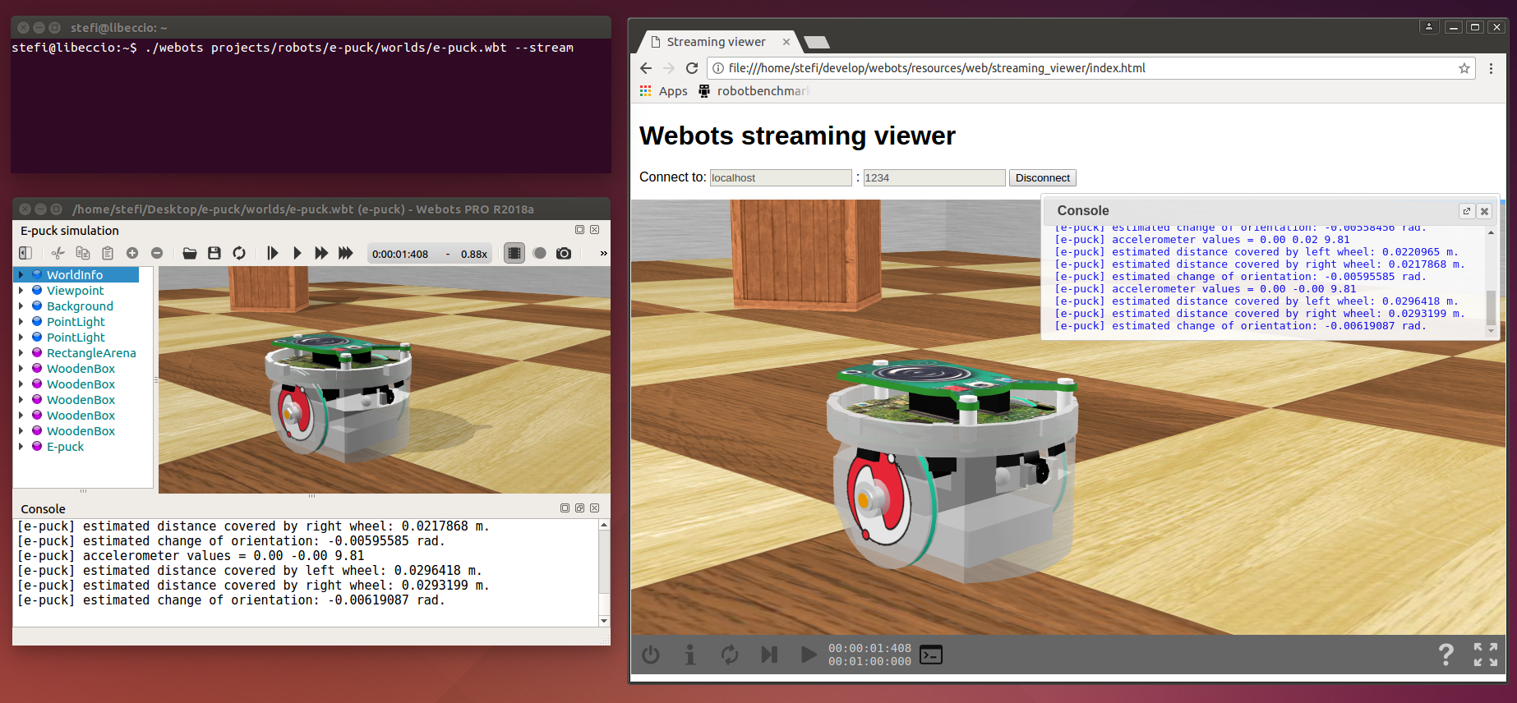Click the Add node plus icon

(x=132, y=253)
